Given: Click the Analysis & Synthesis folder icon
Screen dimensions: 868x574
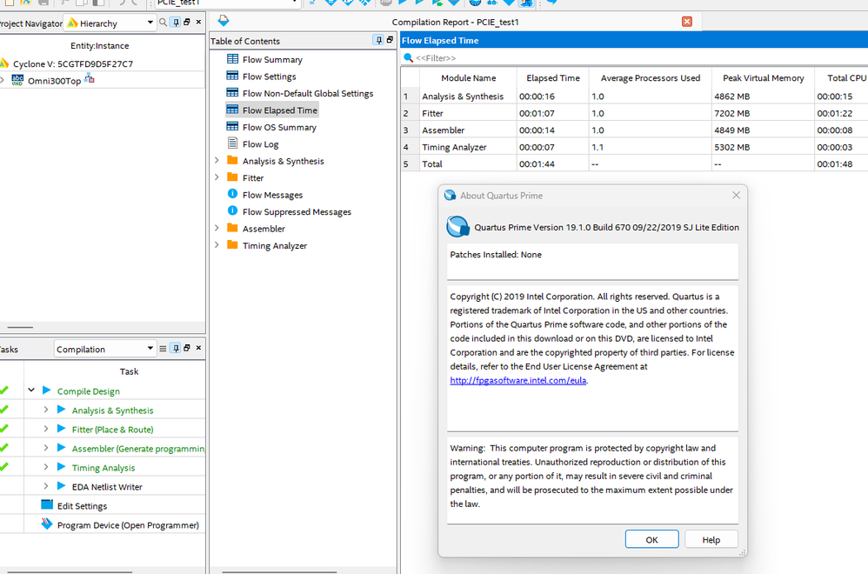Looking at the screenshot, I should [232, 161].
